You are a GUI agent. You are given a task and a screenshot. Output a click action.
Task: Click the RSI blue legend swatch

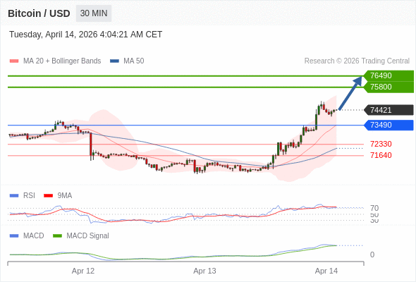pyautogui.click(x=14, y=196)
